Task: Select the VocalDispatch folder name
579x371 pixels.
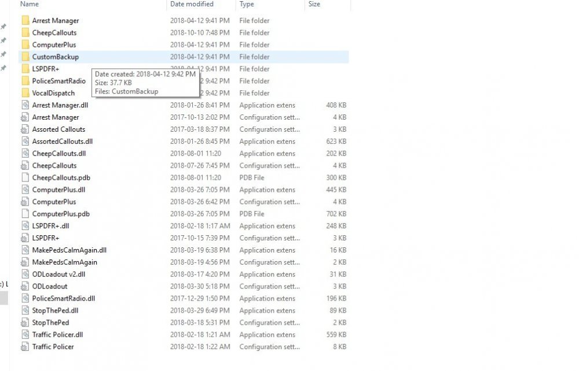Action: 53,93
